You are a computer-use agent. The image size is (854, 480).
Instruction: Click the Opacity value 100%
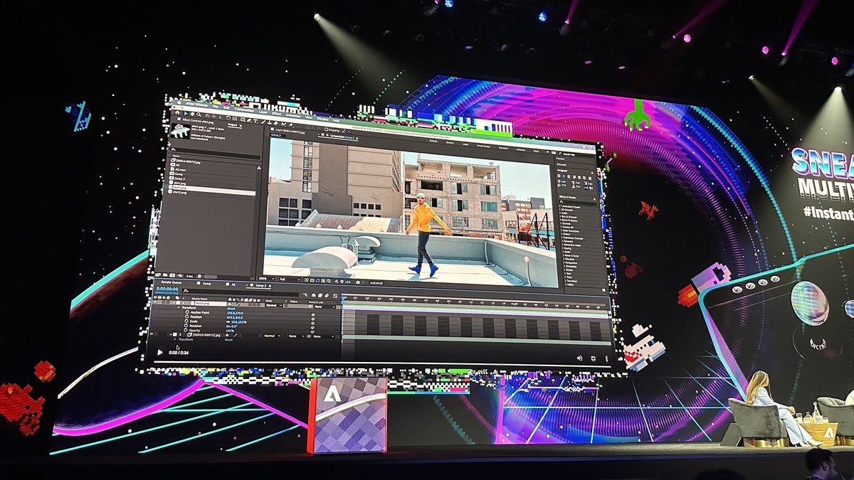[x=228, y=331]
